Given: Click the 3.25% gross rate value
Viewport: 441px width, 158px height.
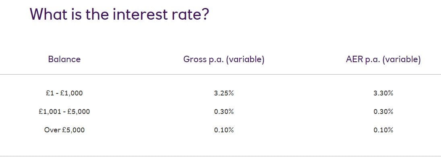Looking at the screenshot, I should [x=224, y=93].
